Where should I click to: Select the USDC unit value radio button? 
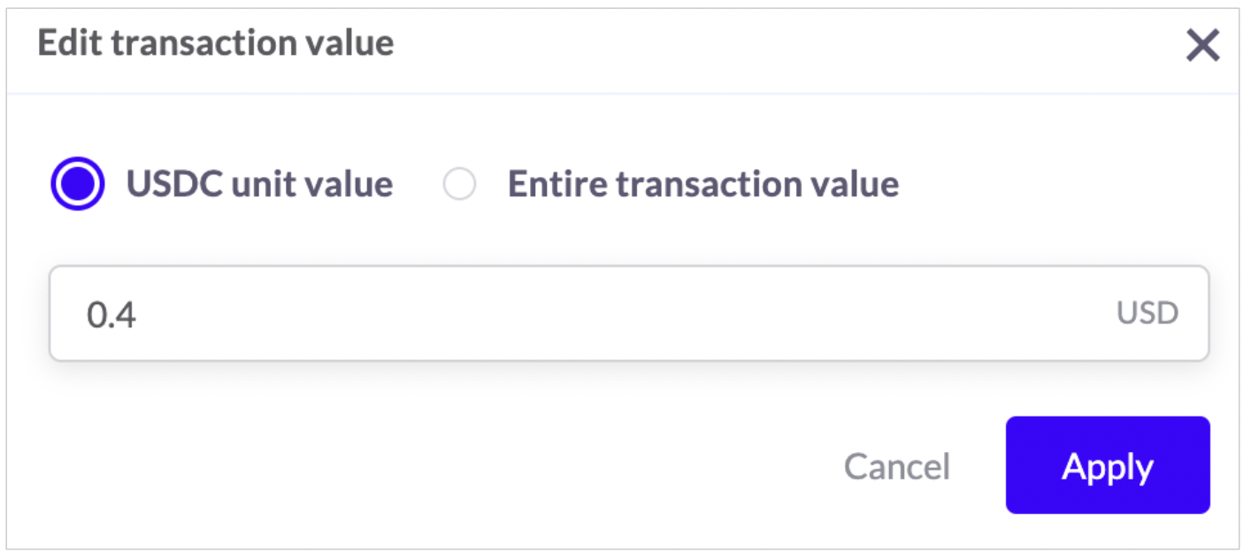tap(78, 184)
